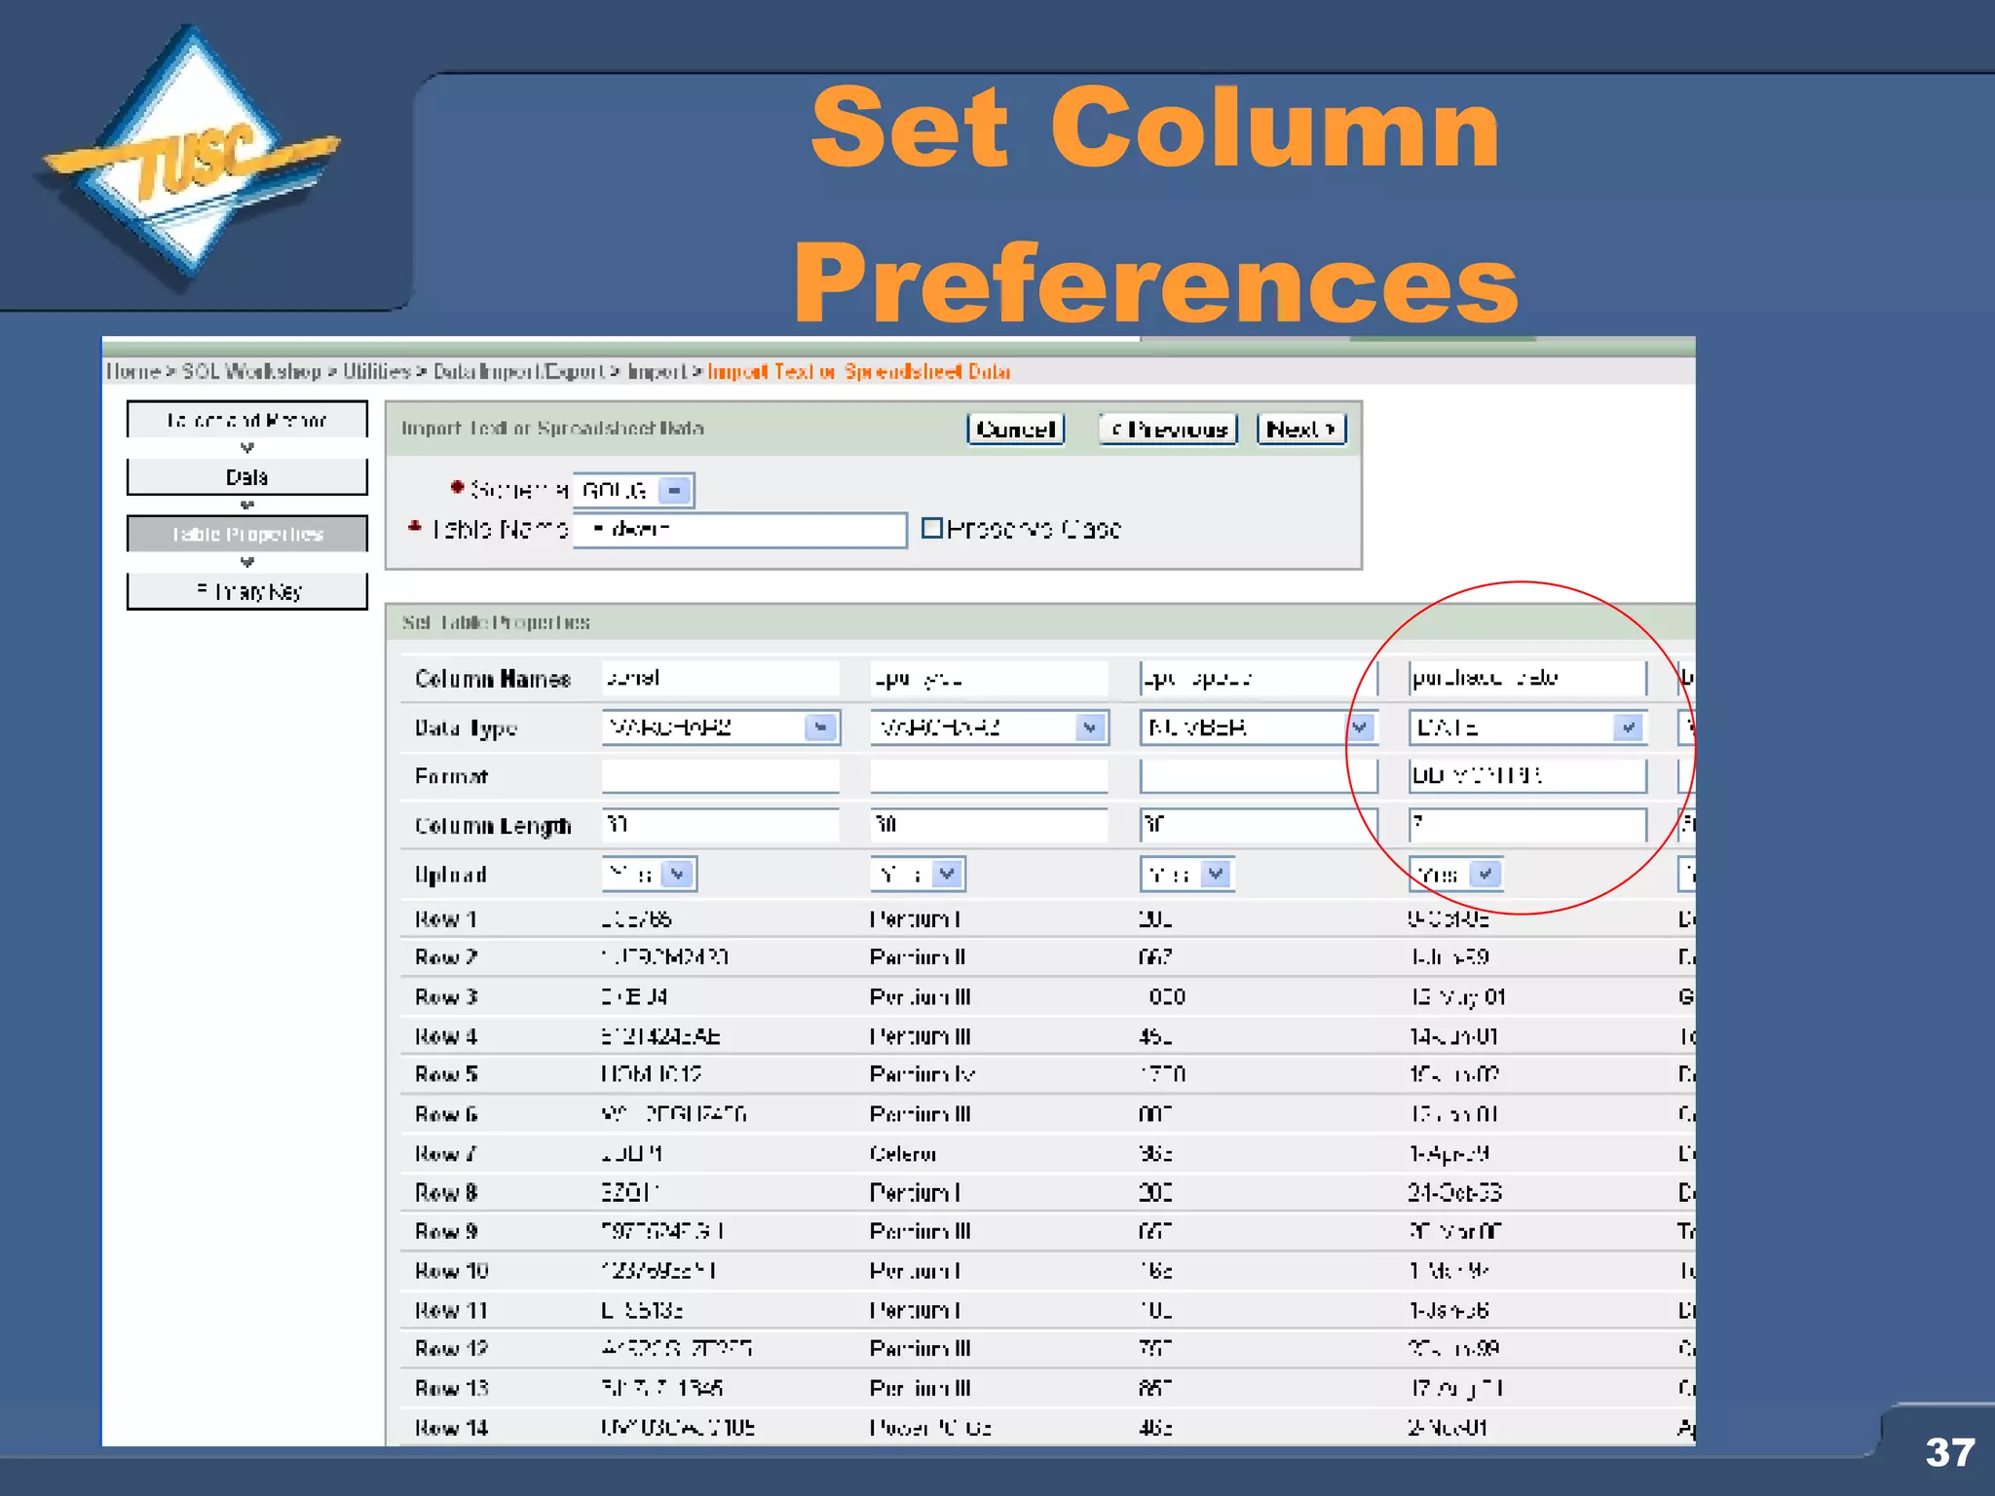Screen dimensions: 1995x1496
Task: Select the Primary Key wizard step
Action: [247, 591]
